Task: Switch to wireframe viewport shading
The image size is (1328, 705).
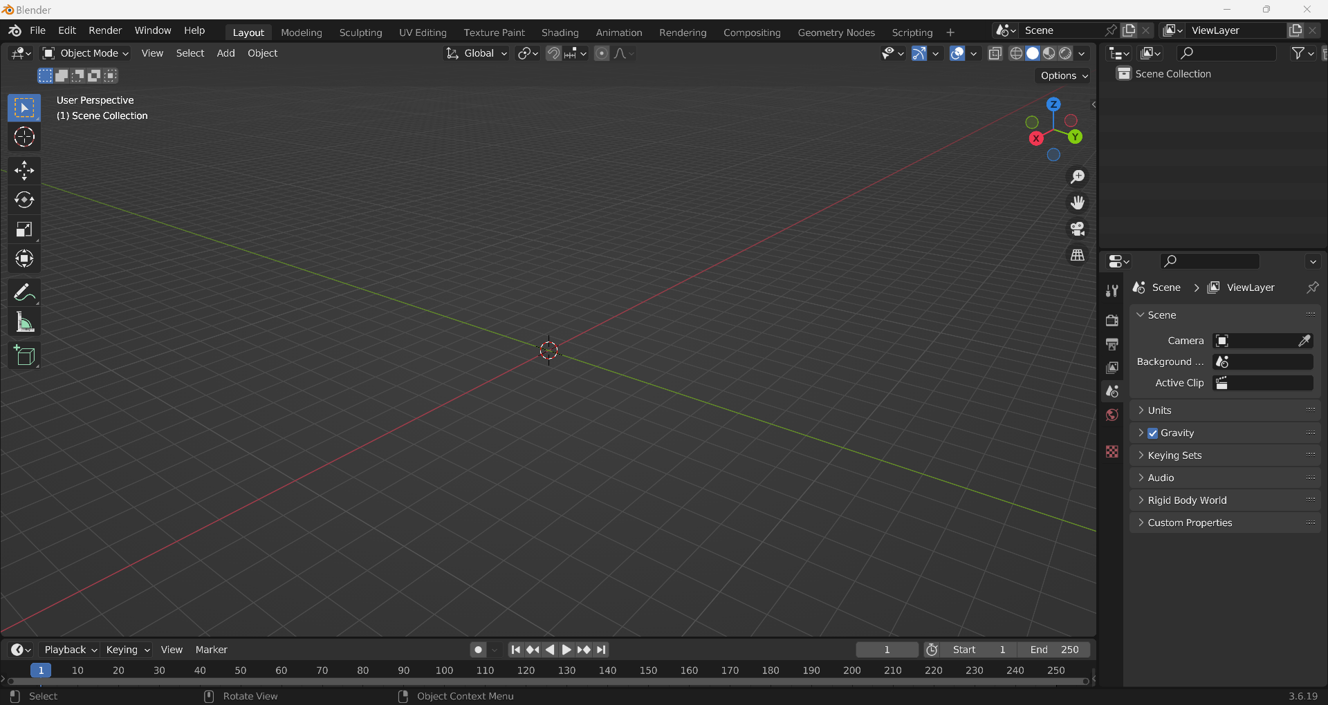Action: [1016, 53]
